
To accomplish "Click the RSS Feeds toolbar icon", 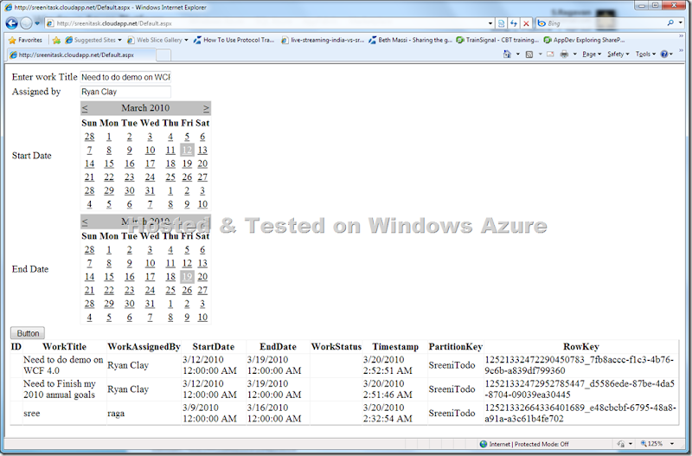I will (529, 55).
